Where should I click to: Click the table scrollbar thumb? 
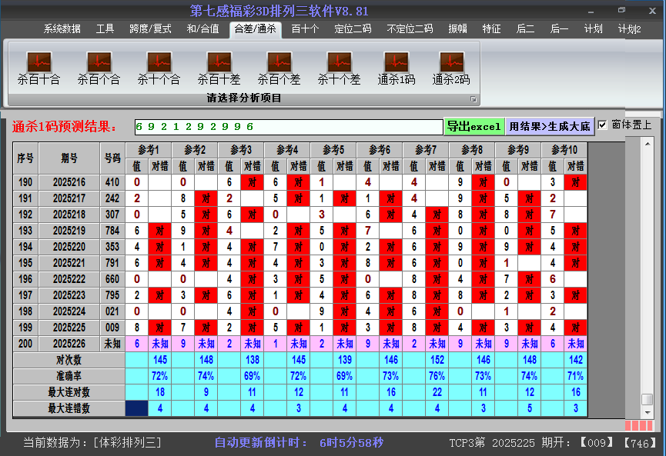coord(648,399)
